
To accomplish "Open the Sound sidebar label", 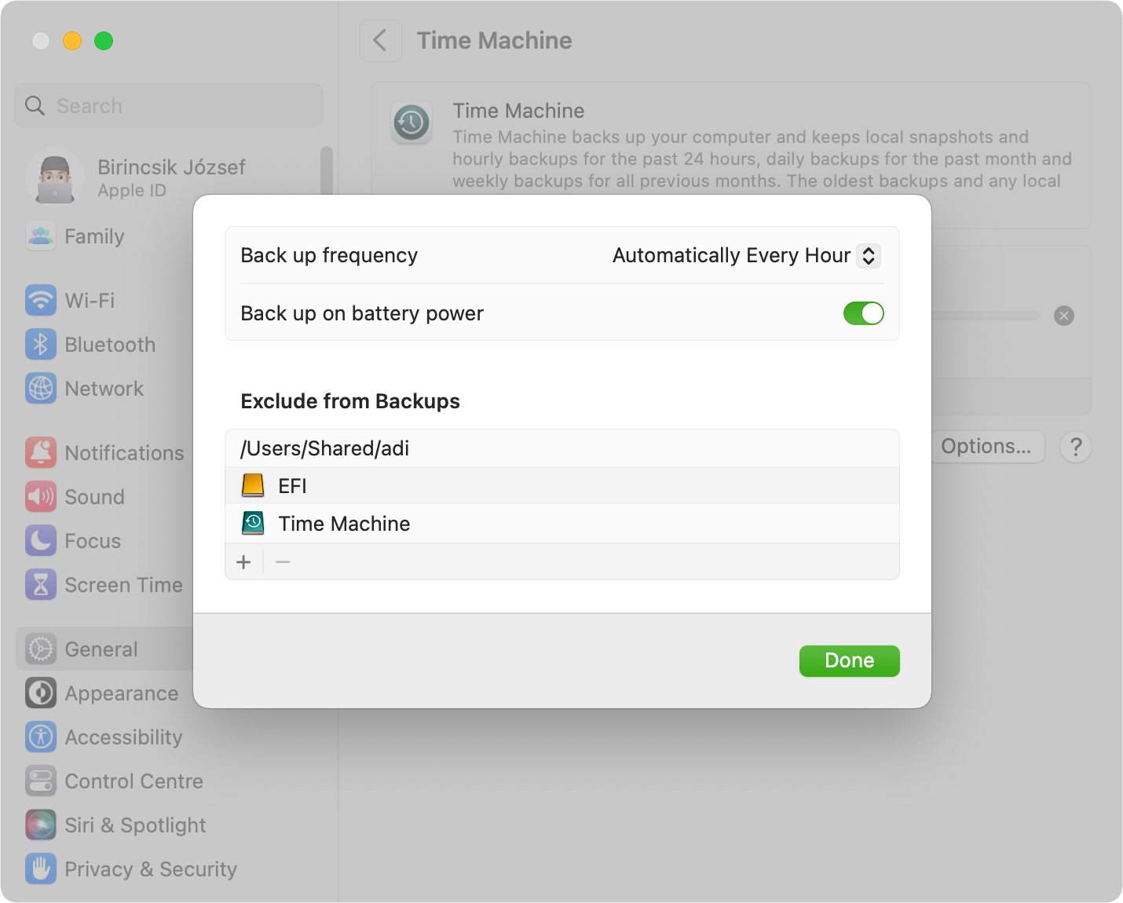I will click(x=95, y=496).
